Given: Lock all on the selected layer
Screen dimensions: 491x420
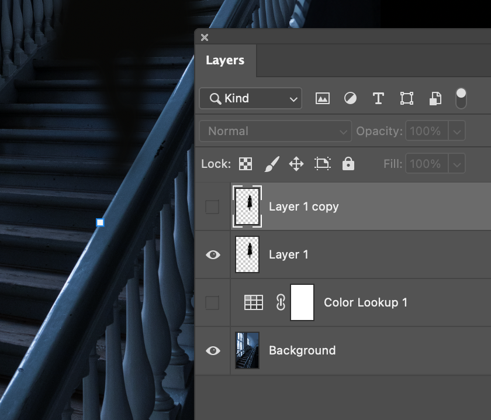Looking at the screenshot, I should [x=348, y=164].
